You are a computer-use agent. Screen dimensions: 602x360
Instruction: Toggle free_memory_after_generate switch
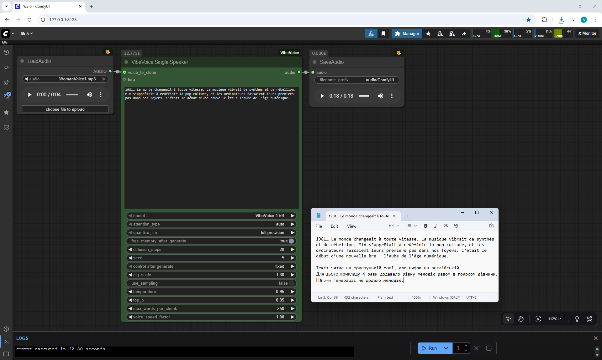[x=291, y=241]
